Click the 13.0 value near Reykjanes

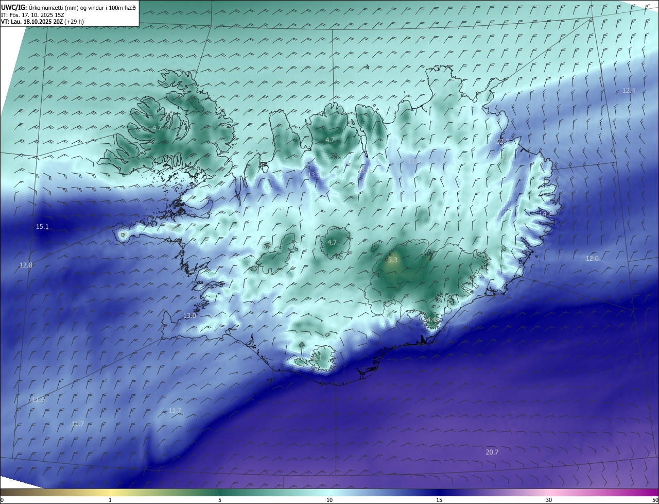(x=189, y=315)
